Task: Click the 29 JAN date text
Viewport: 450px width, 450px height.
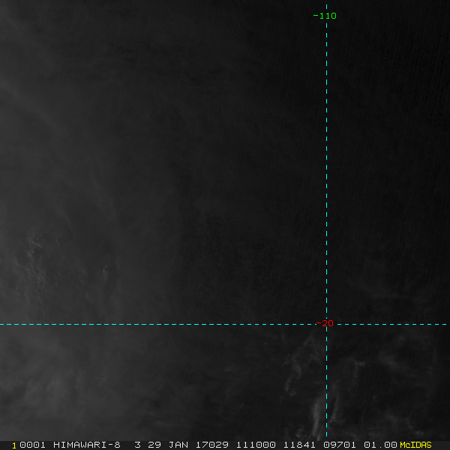Action: coord(168,445)
